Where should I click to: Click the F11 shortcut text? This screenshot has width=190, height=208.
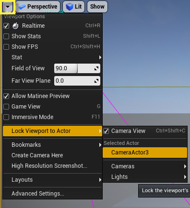tap(96, 117)
